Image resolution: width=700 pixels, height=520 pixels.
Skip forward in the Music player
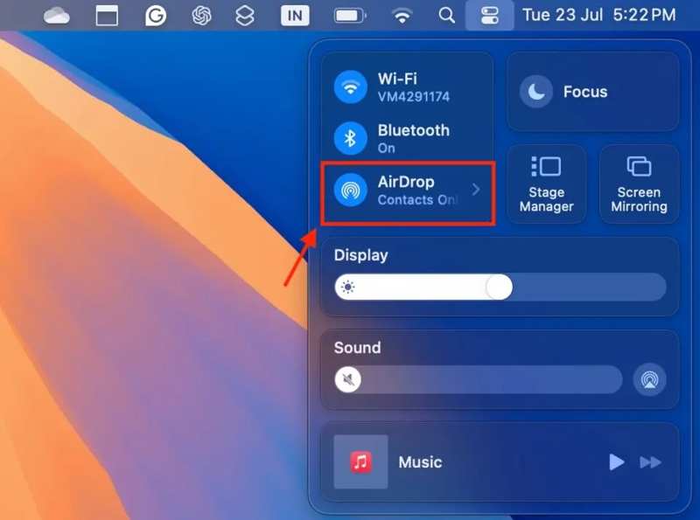coord(651,462)
